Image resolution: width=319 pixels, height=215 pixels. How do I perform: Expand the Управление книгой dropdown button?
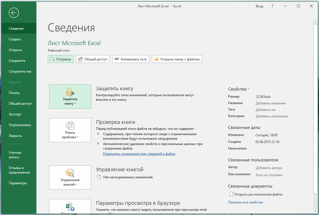point(70,177)
